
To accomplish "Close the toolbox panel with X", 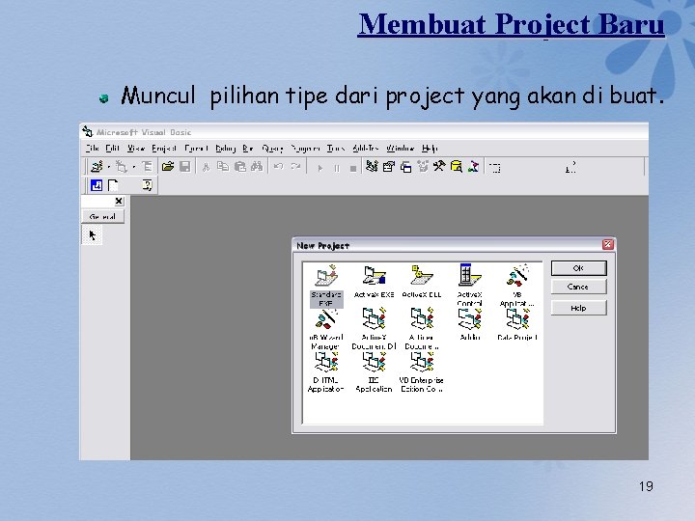I will click(x=119, y=201).
